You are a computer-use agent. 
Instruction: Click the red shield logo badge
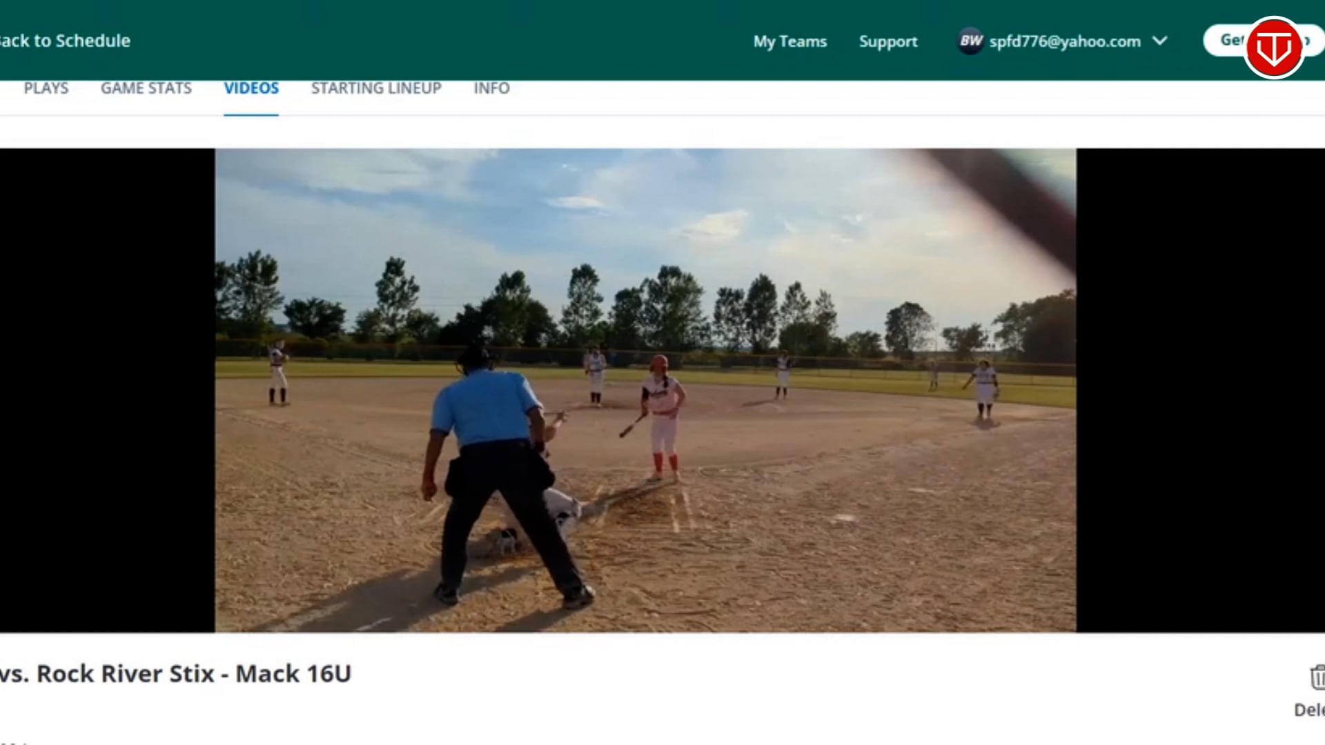1273,47
